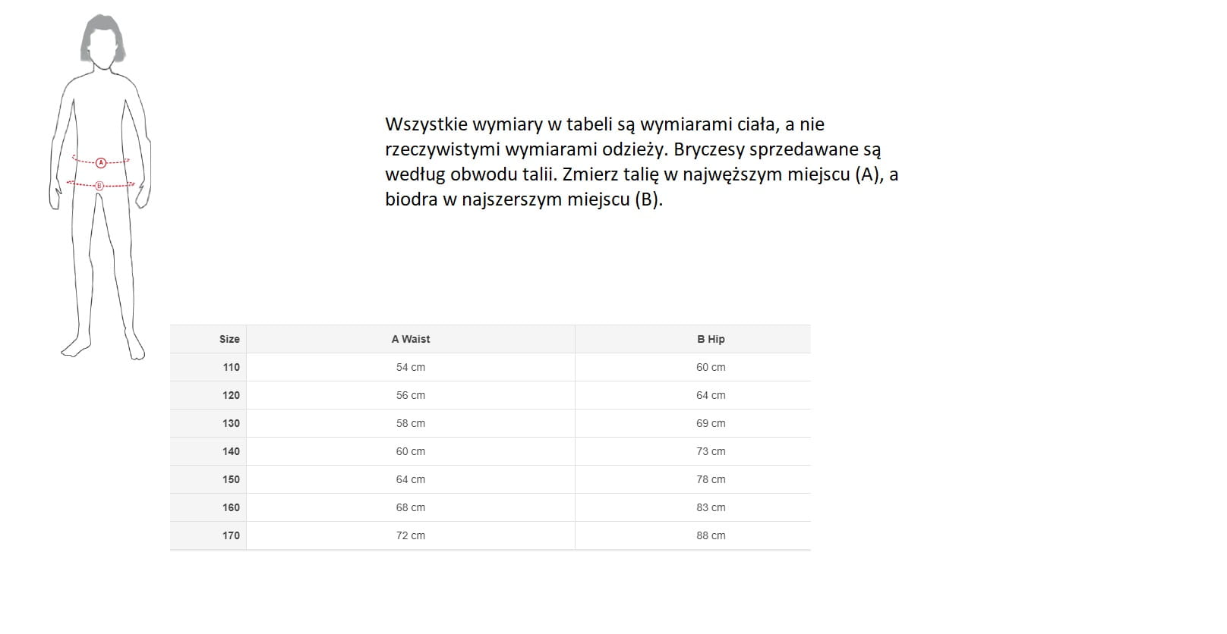The image size is (1227, 634).
Task: Click size 150 row label
Action: tap(231, 479)
